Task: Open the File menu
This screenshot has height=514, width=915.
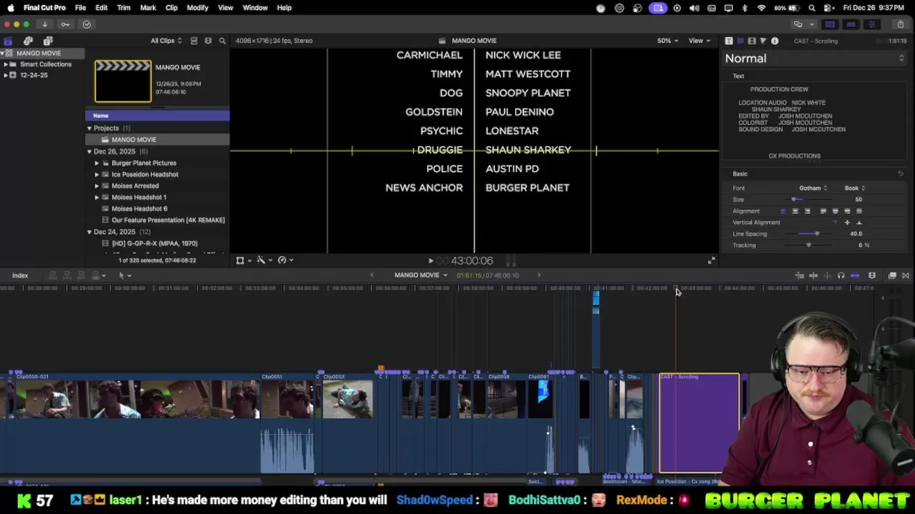Action: [80, 8]
